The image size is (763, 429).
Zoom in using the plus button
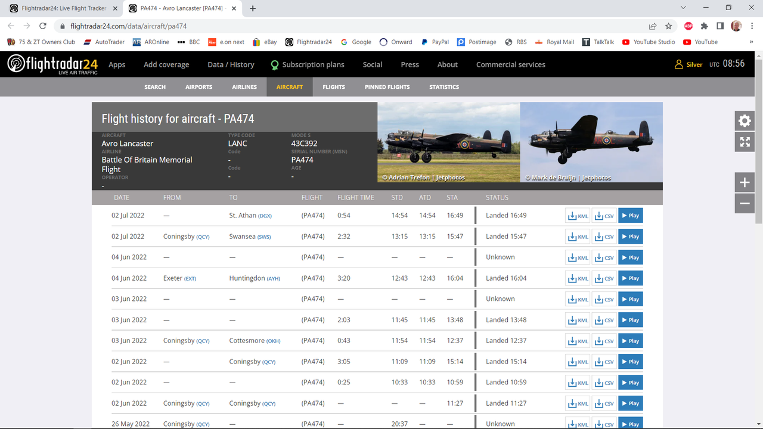pos(745,183)
